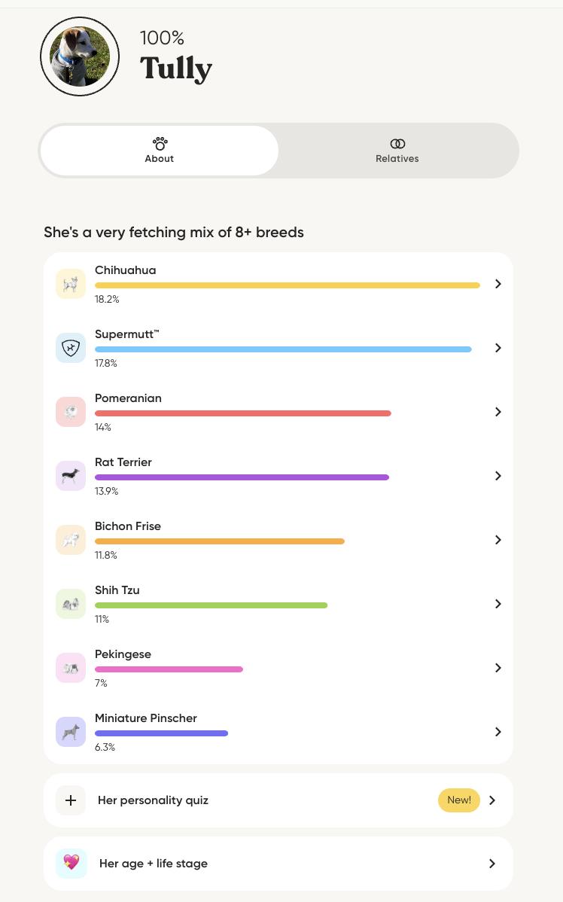Click the heart icon for age section
The height and width of the screenshot is (902, 563).
[x=71, y=863]
